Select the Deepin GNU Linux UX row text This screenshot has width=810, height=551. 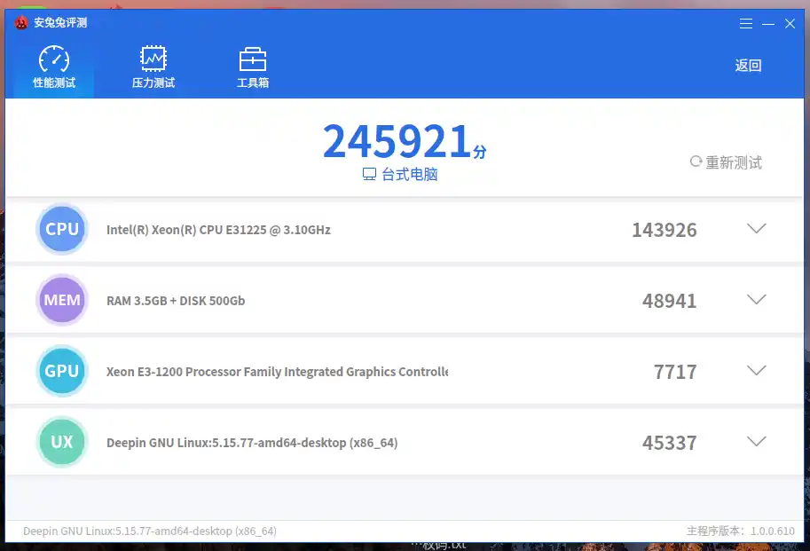(252, 443)
